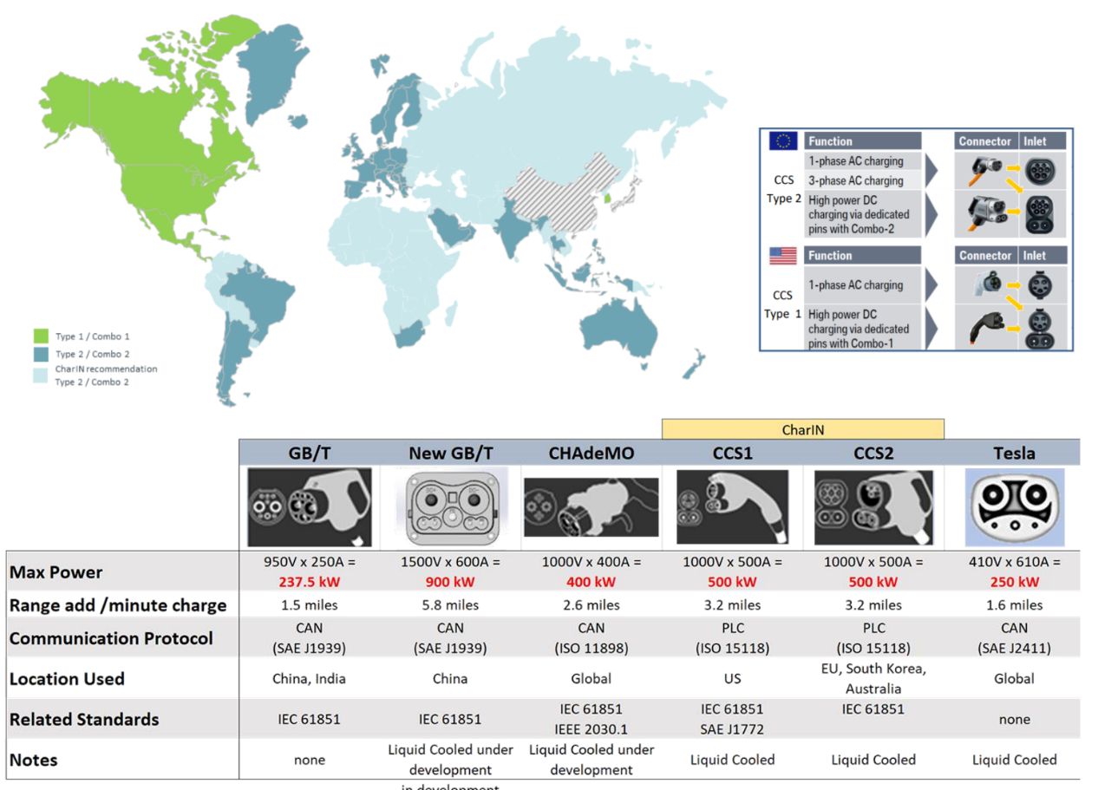Select the CHAdeMO column header

coord(591,453)
